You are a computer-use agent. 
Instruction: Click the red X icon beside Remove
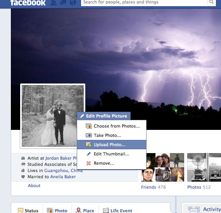tap(88, 163)
